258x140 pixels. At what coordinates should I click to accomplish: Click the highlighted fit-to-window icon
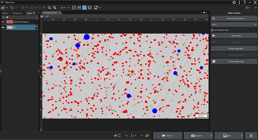click(x=84, y=7)
